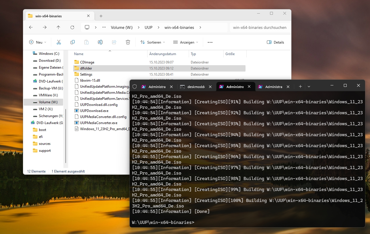The height and width of the screenshot is (234, 370).
Task: Click the navigation pane vertical scrollbar
Action: click(66, 136)
